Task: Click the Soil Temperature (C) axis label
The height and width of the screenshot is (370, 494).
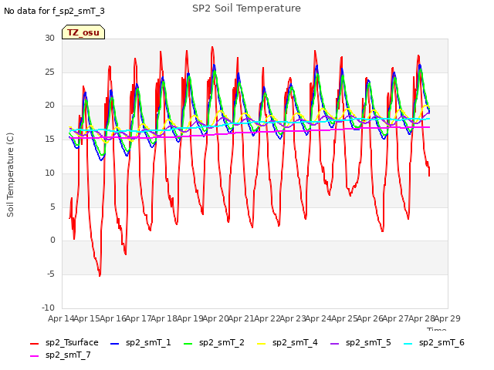Action: (10, 175)
